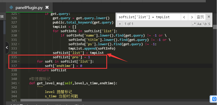The height and width of the screenshot is (105, 217).
Task: Click line number 337 in gutter
Action: coord(14,66)
